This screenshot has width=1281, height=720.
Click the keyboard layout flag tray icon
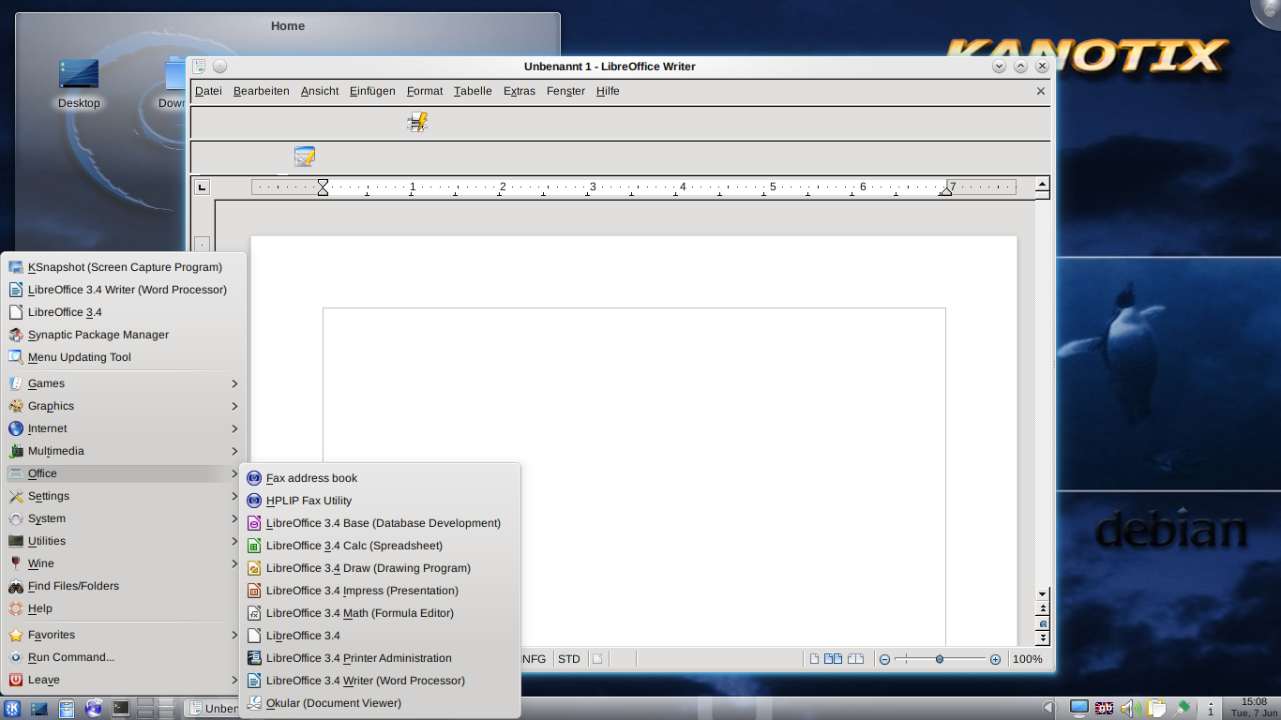(1105, 708)
